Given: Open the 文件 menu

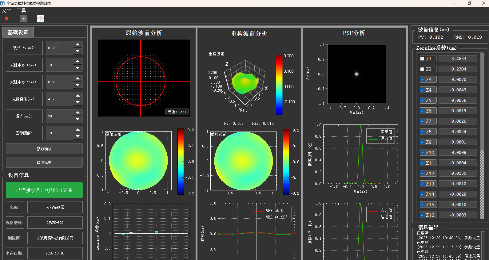Looking at the screenshot, I should [6, 10].
